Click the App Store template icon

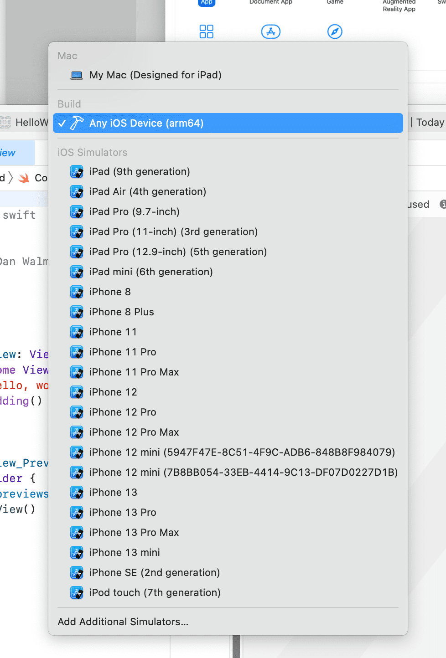tap(270, 31)
